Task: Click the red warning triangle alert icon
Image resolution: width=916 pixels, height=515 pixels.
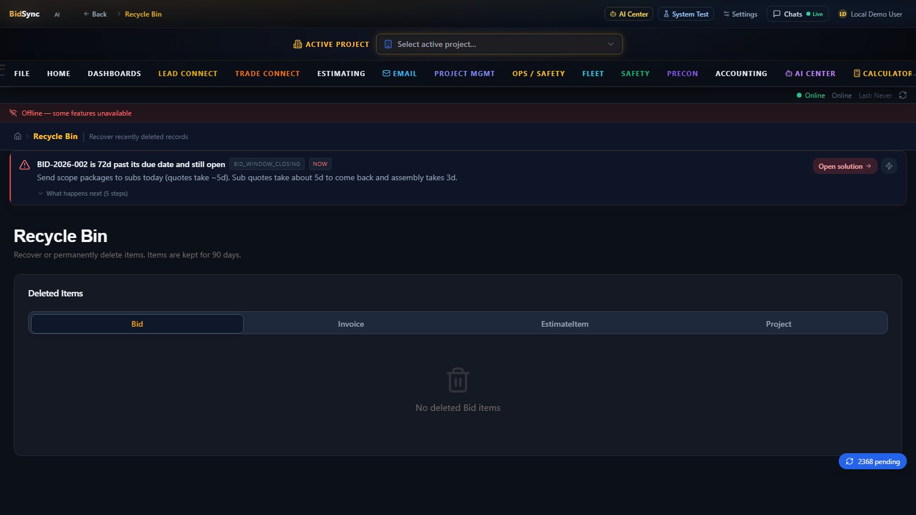Action: pos(25,165)
